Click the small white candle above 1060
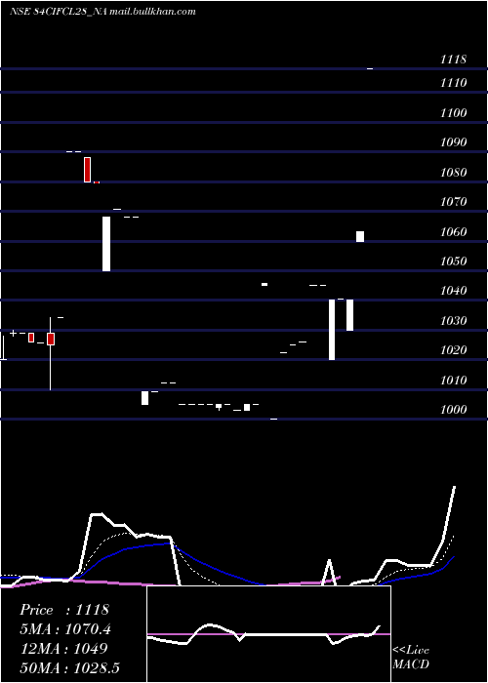 point(360,236)
